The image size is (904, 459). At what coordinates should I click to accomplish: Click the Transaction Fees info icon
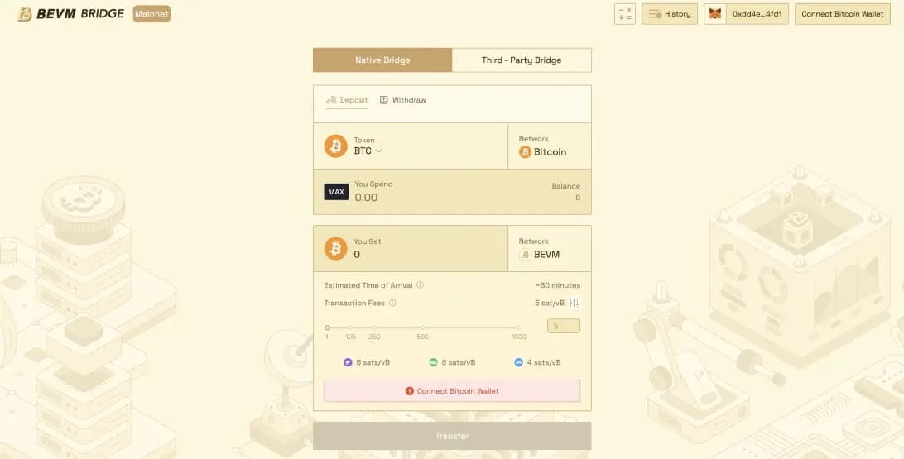(x=392, y=303)
